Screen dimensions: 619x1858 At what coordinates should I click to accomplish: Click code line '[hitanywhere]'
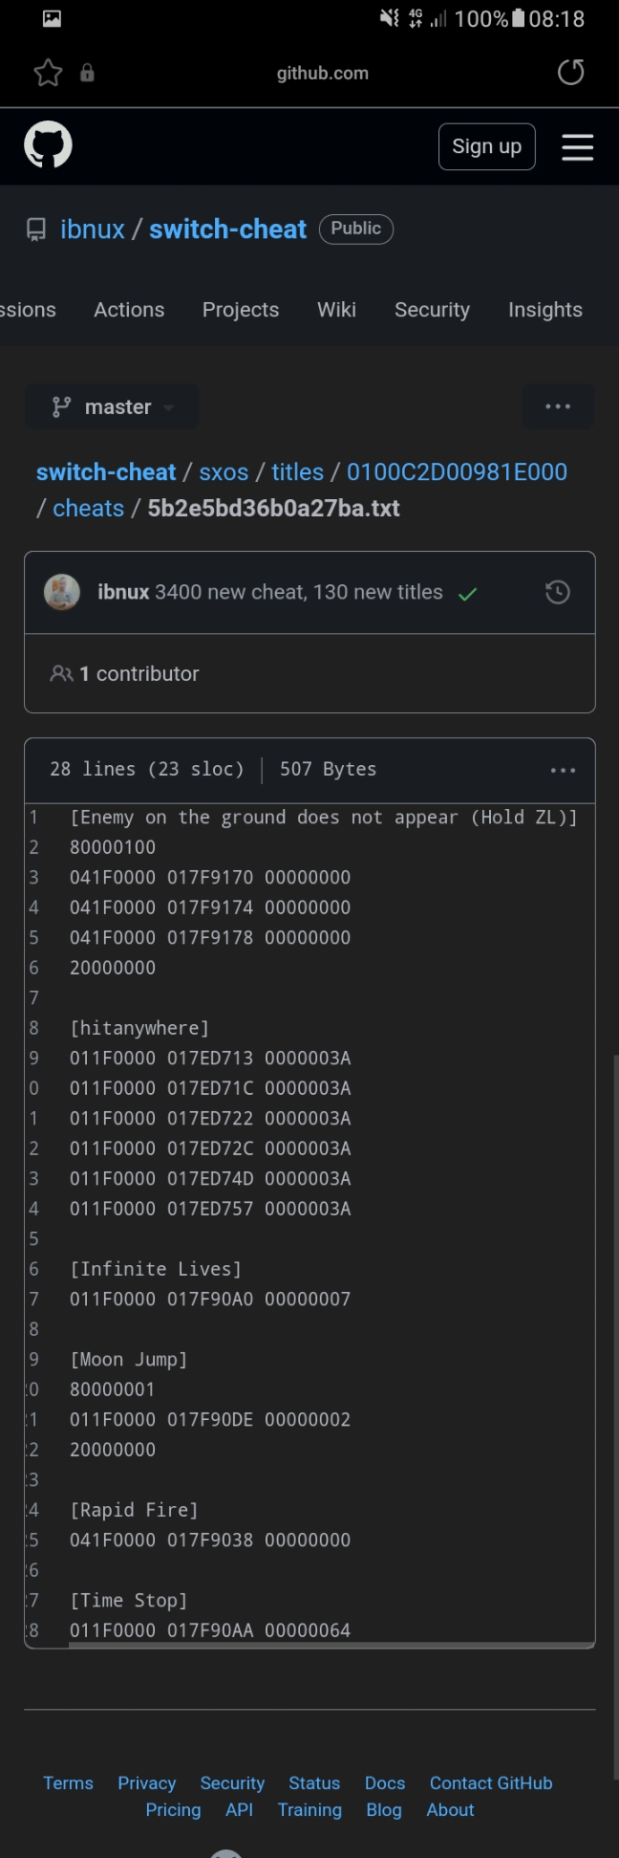click(x=139, y=1028)
